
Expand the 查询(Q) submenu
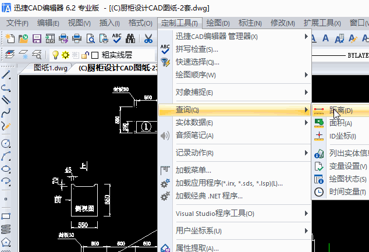click(235, 109)
